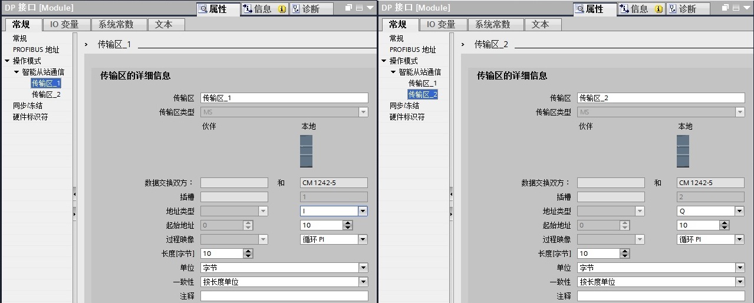Adjust 长度[字节] stepper in 传输区_1 panel

pyautogui.click(x=248, y=253)
